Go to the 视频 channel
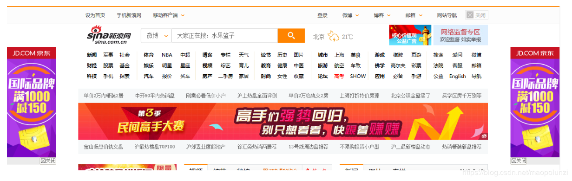This screenshot has height=181, width=572. (207, 65)
